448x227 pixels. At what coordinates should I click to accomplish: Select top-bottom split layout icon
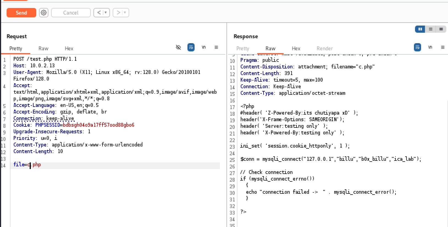click(431, 29)
